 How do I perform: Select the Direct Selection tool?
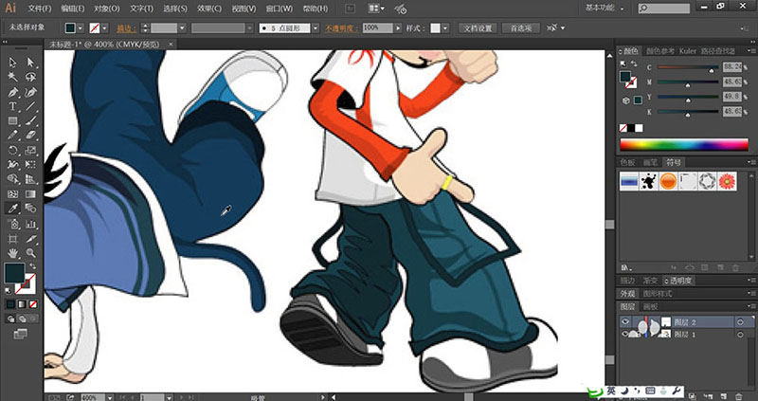[x=30, y=63]
